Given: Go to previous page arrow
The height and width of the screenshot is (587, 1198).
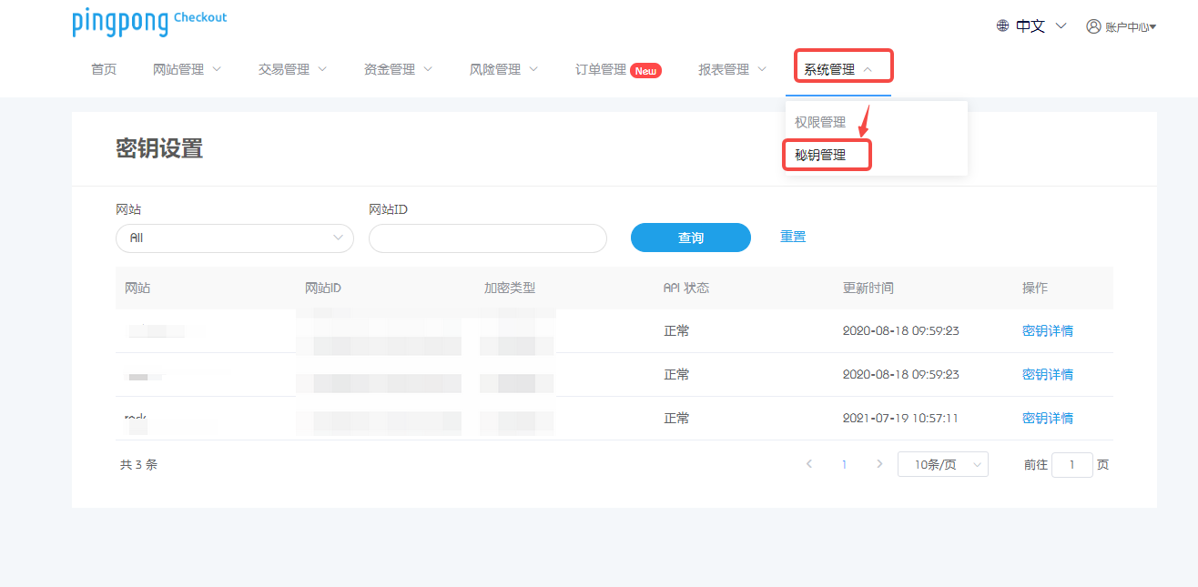Looking at the screenshot, I should tap(809, 464).
